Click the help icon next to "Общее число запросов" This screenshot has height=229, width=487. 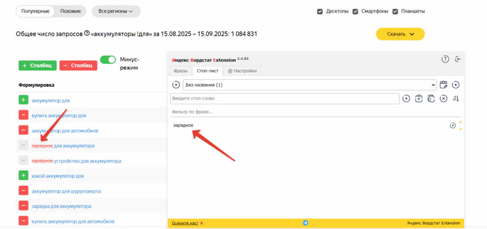click(x=87, y=33)
